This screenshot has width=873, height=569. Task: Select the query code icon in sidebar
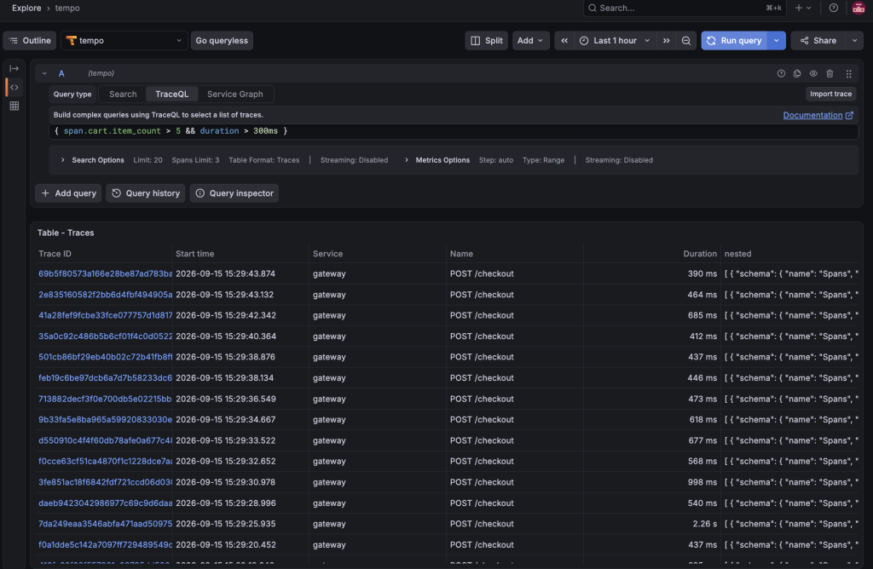pyautogui.click(x=14, y=88)
